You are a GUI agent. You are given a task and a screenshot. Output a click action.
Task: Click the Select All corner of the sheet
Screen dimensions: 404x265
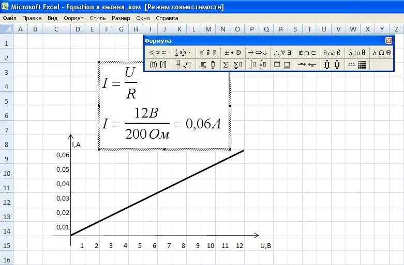6,29
